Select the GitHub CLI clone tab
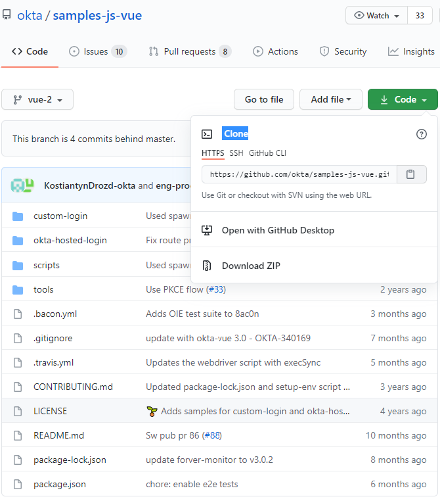 click(x=267, y=153)
